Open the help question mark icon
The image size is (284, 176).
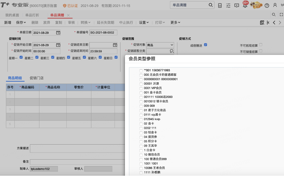pyautogui.click(x=267, y=5)
